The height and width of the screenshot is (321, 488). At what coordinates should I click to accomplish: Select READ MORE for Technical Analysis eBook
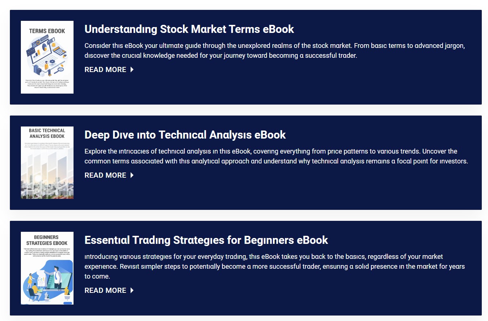click(x=105, y=175)
